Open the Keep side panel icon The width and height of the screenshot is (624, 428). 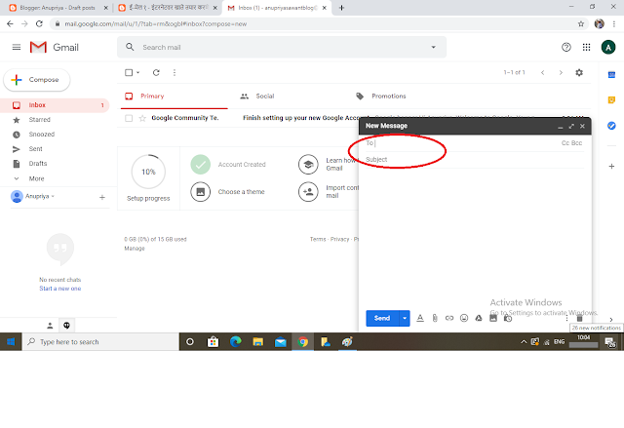coord(611,100)
